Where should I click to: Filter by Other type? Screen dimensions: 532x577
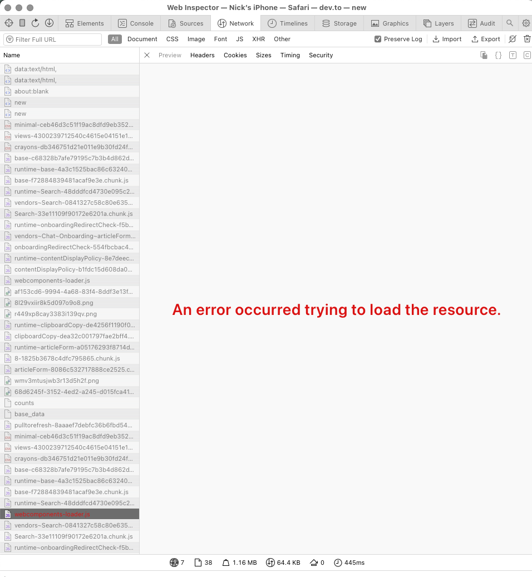[282, 39]
